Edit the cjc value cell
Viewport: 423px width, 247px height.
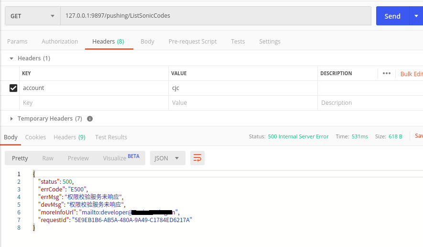tap(243, 88)
